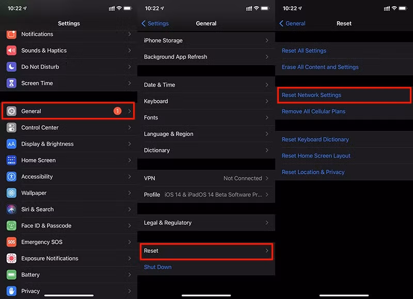This screenshot has width=413, height=299.
Task: Tap the Emergency SOS icon
Action: point(11,242)
